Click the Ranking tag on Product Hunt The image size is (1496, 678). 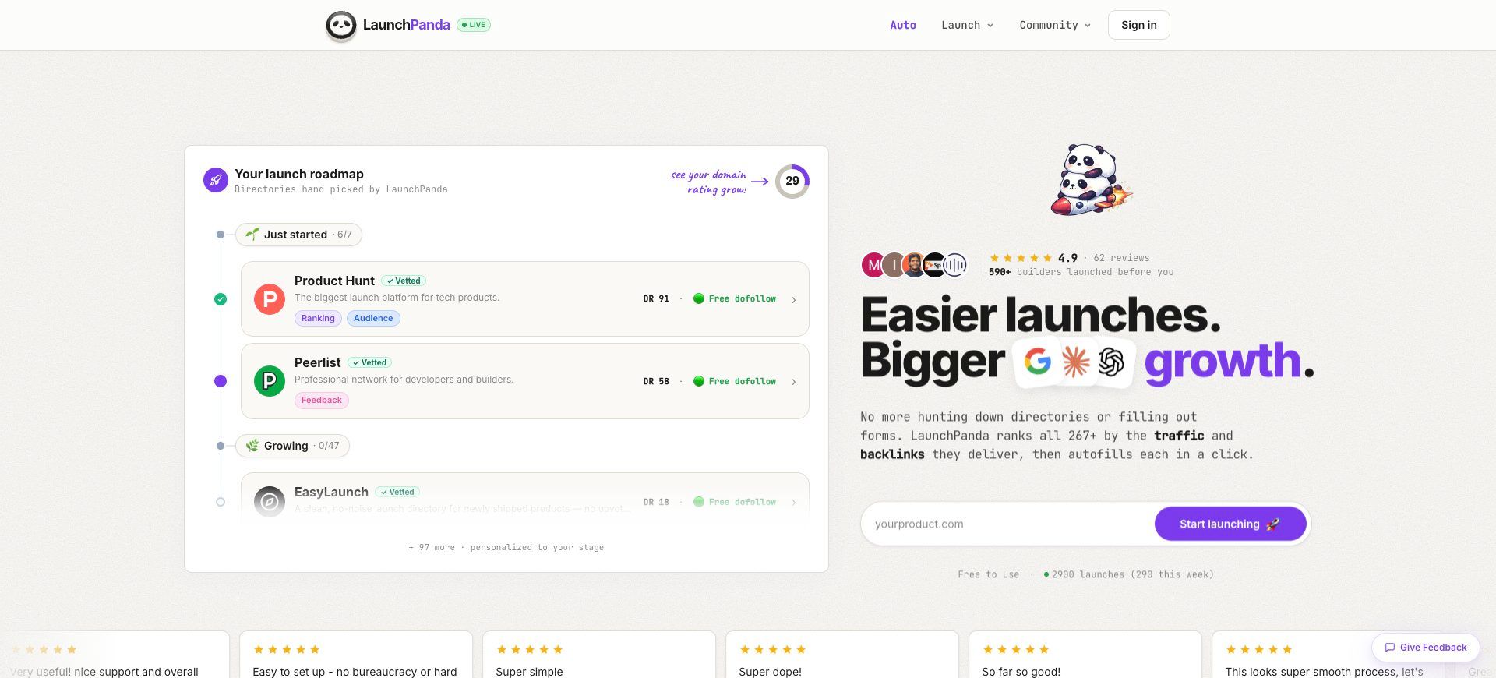click(x=318, y=318)
